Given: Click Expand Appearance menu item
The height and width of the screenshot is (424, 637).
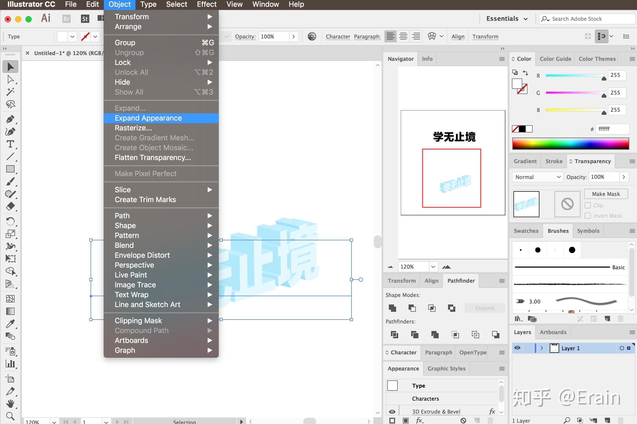Looking at the screenshot, I should click(x=148, y=118).
